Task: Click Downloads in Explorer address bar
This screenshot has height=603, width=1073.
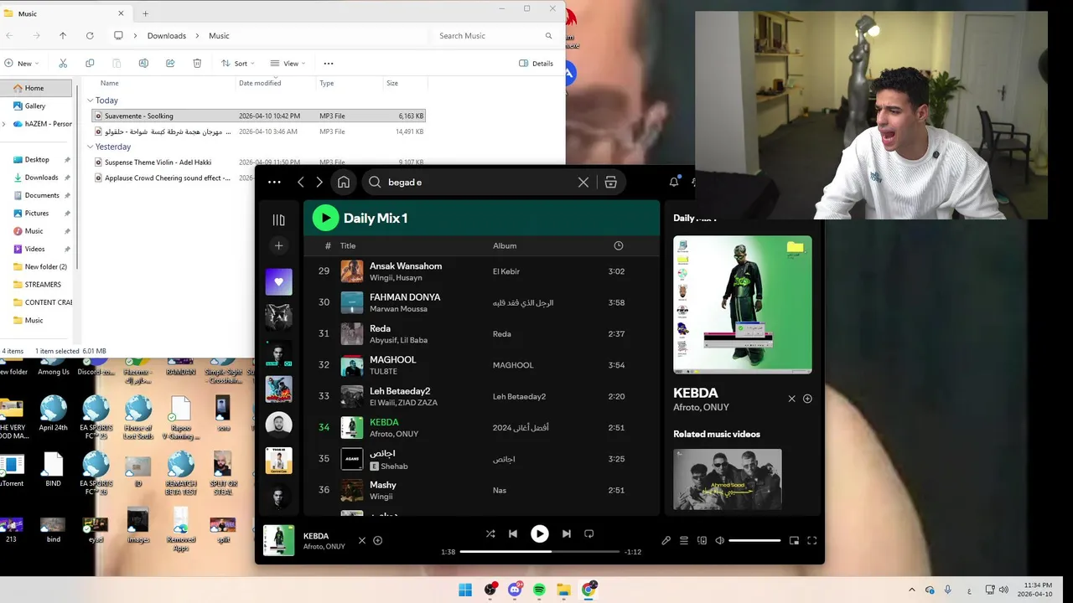Action: point(167,35)
